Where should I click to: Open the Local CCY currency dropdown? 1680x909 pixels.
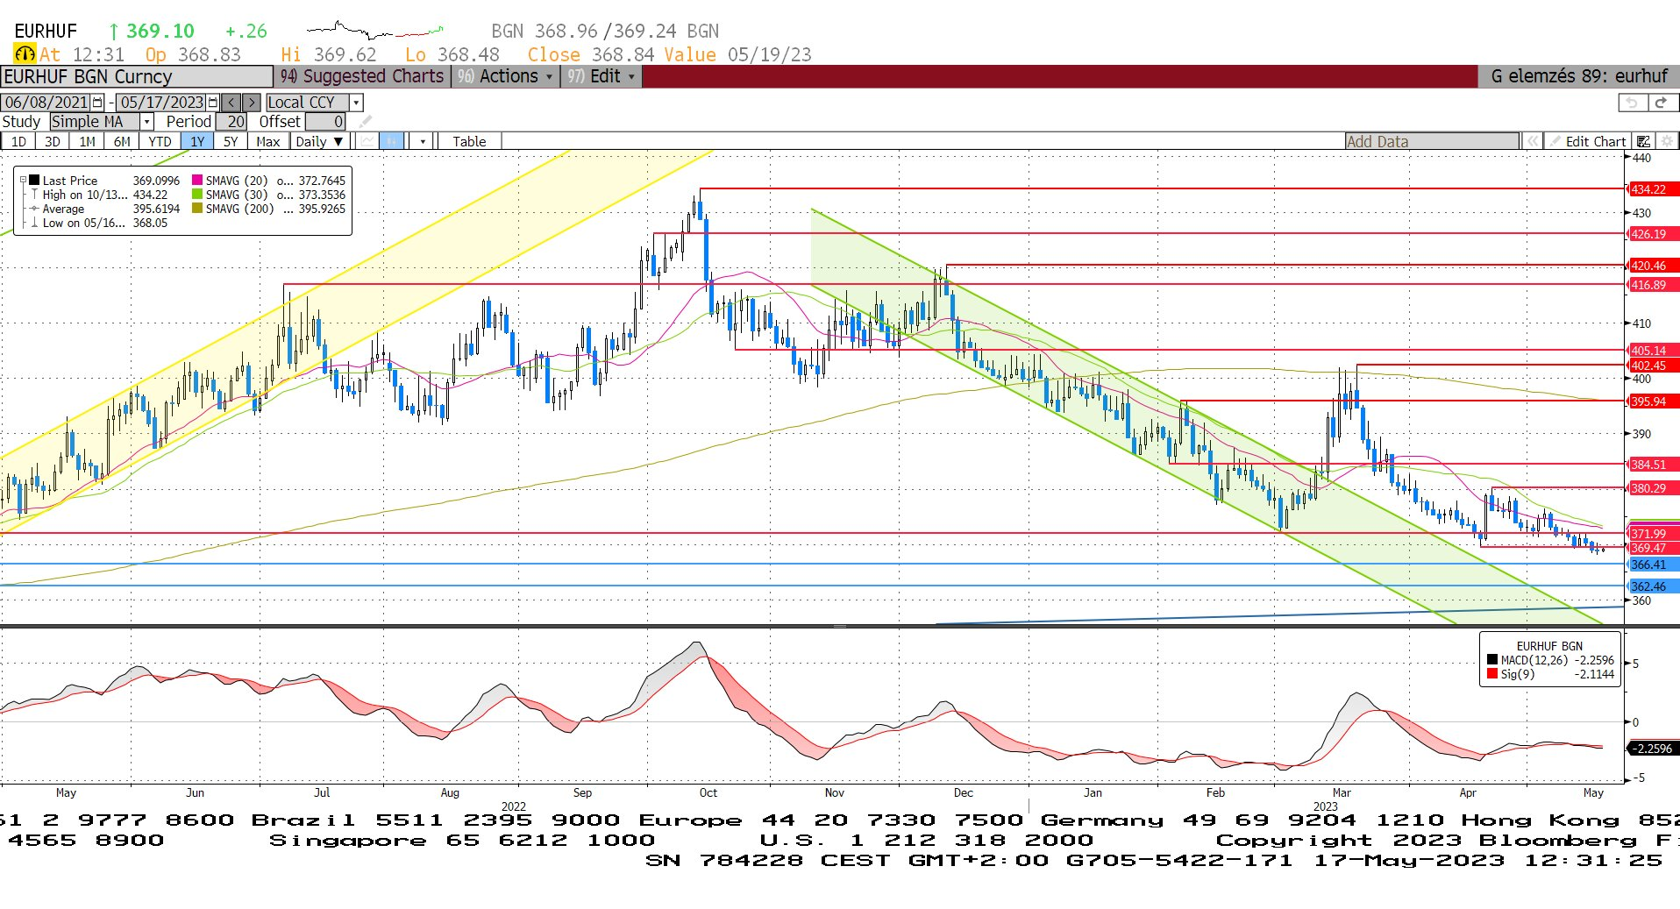coord(356,103)
